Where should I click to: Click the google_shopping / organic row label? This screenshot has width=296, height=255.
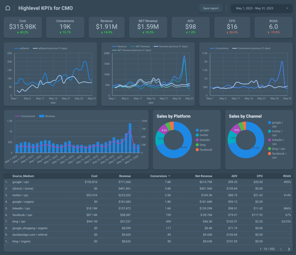pyautogui.click(x=30, y=228)
